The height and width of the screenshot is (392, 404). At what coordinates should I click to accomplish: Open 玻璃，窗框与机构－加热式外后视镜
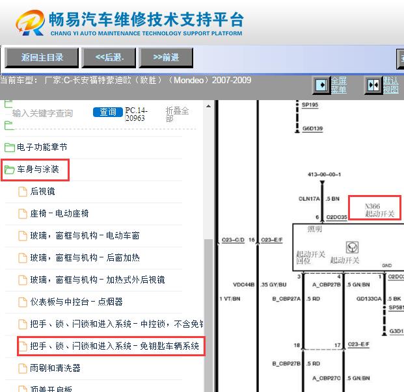tap(98, 280)
